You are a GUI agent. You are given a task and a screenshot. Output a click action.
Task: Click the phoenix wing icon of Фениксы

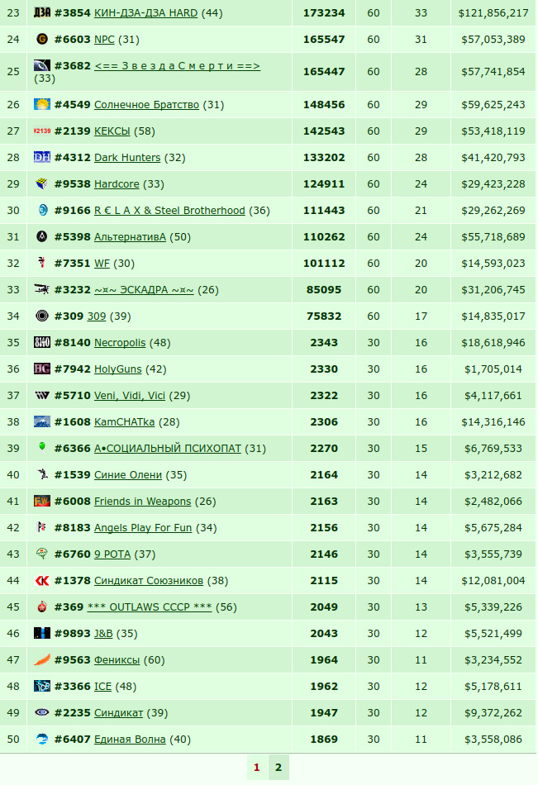(42, 660)
